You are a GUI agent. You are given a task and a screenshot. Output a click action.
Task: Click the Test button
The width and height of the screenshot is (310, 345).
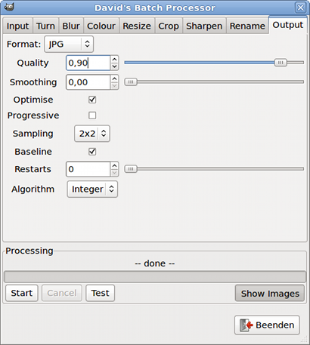pyautogui.click(x=101, y=293)
